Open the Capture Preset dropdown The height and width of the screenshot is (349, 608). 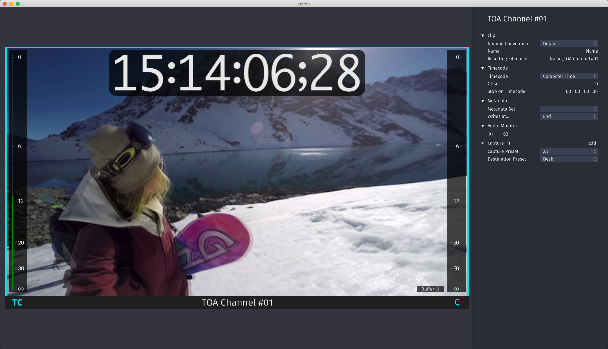[569, 151]
